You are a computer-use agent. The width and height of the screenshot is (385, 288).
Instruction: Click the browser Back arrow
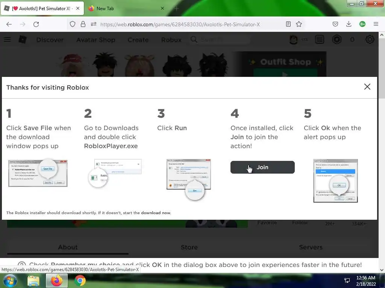point(9,24)
